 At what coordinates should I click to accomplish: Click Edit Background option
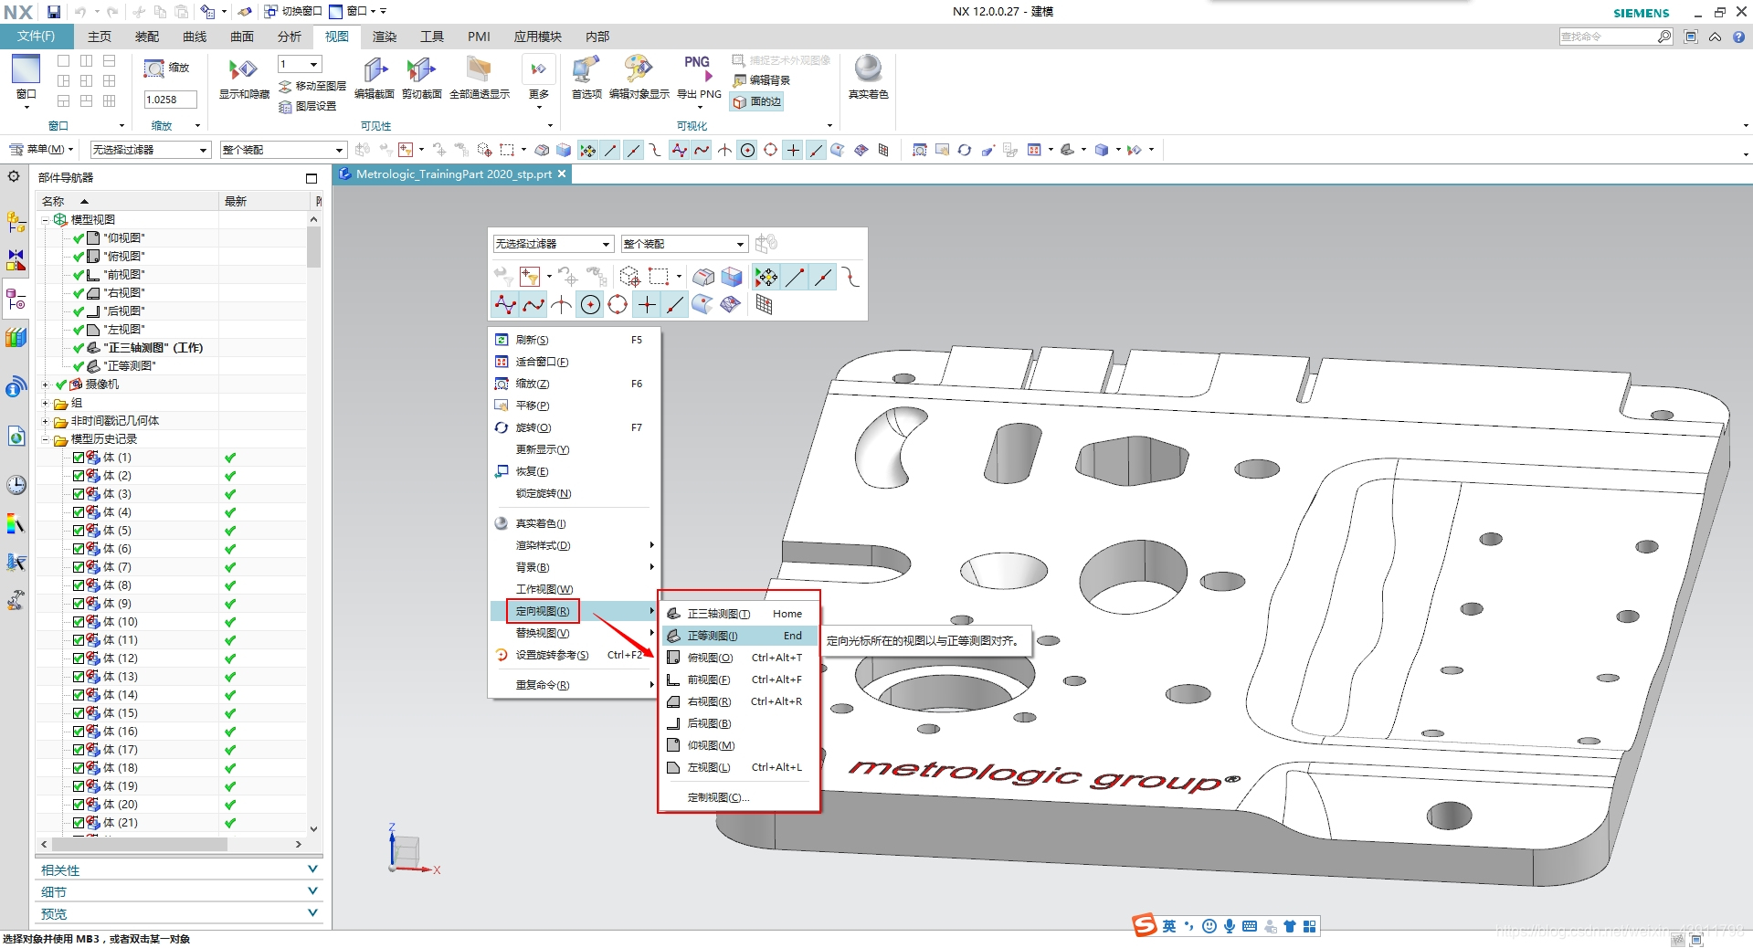coord(761,80)
